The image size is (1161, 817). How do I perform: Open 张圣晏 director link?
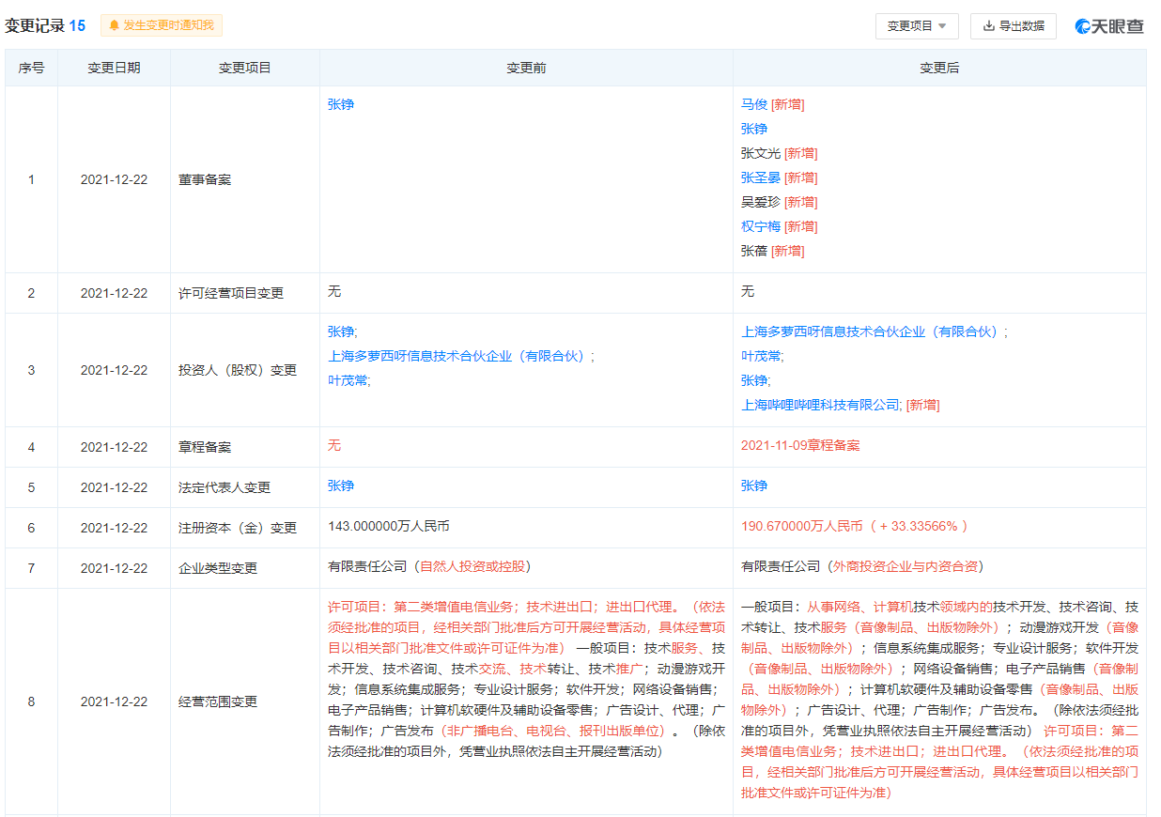(760, 177)
